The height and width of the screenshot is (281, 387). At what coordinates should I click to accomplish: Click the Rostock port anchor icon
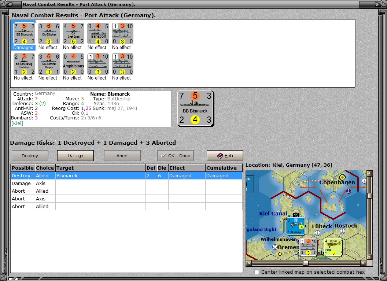point(342,231)
